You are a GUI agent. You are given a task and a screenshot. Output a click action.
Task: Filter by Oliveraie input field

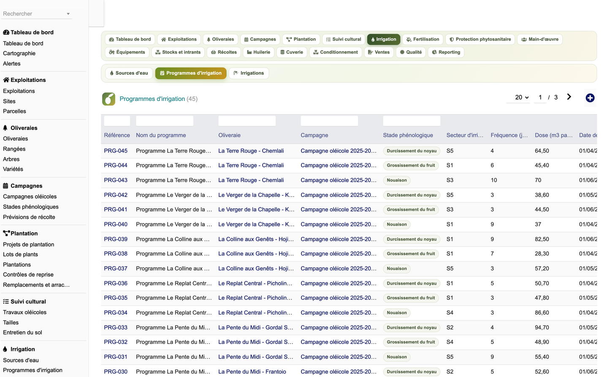pos(247,121)
